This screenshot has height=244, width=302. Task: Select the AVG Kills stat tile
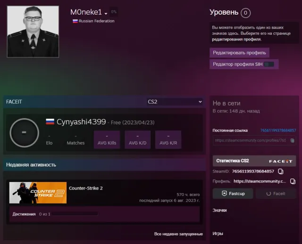(x=107, y=140)
